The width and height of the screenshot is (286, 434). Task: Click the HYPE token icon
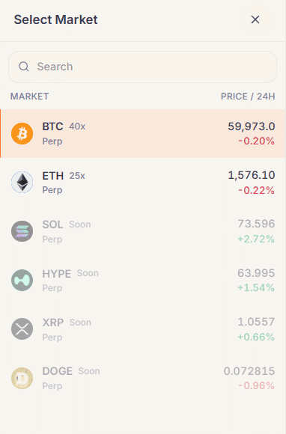22,280
